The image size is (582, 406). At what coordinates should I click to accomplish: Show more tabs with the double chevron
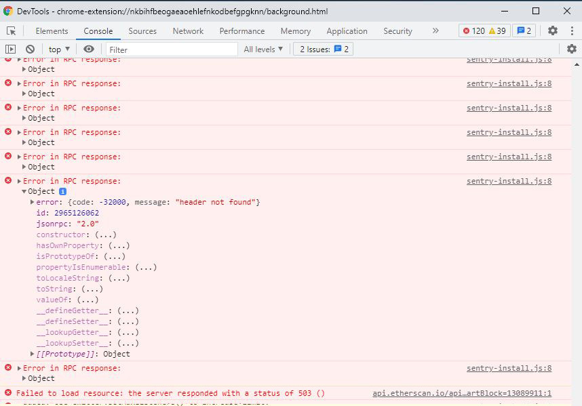435,31
